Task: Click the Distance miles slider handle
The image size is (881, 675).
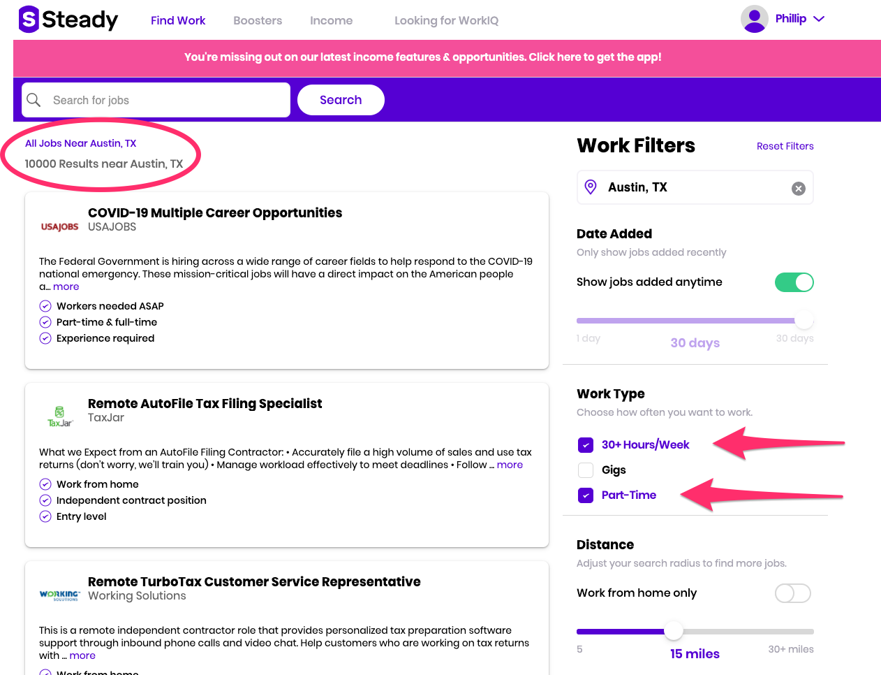Action: tap(674, 630)
